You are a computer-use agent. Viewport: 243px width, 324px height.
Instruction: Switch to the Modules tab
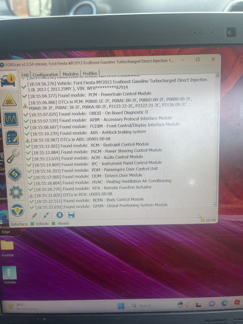(71, 74)
